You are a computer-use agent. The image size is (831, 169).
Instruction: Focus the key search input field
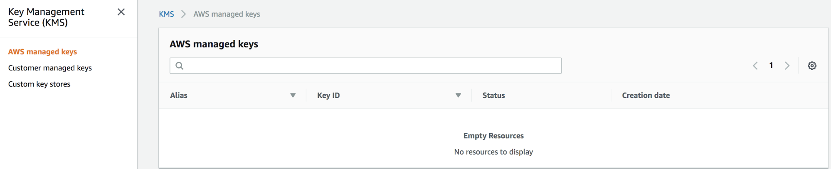pos(365,66)
